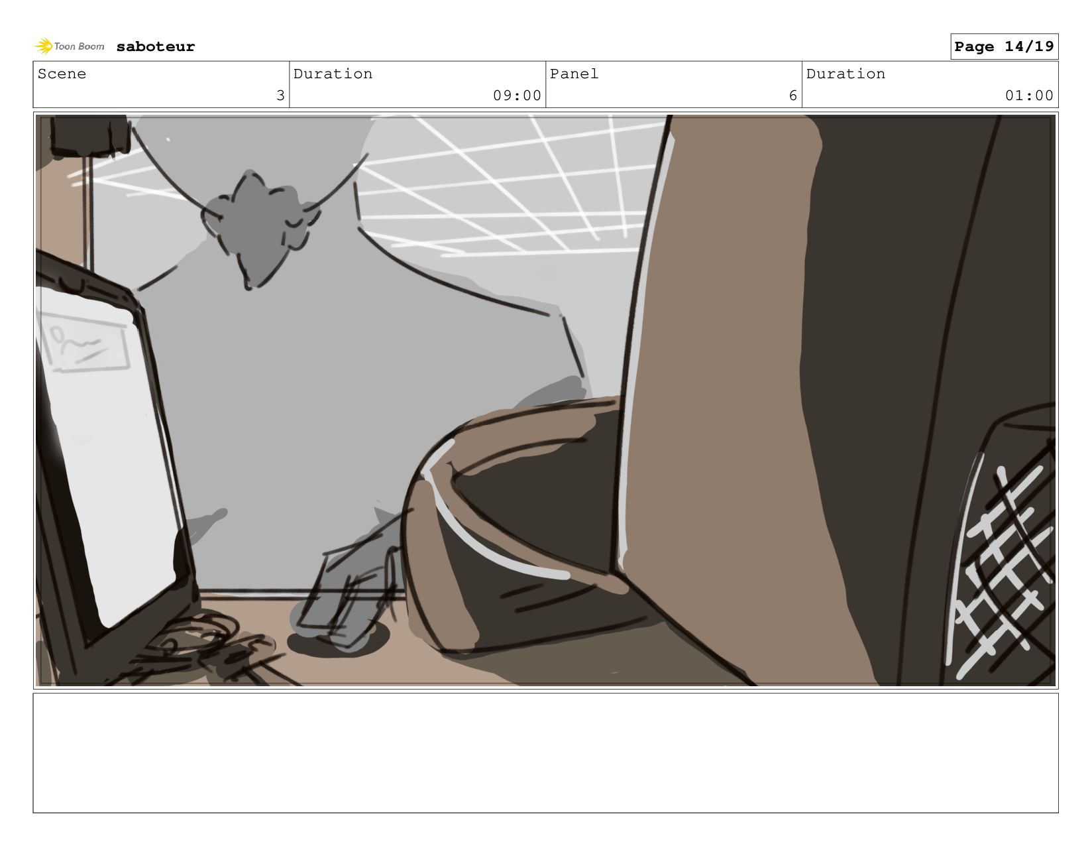This screenshot has height=846, width=1092.
Task: Select the 'saboteur' project title
Action: (x=156, y=46)
